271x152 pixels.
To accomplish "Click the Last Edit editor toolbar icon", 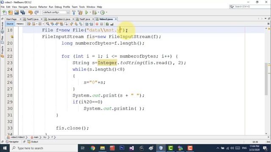I will click(x=29, y=24).
